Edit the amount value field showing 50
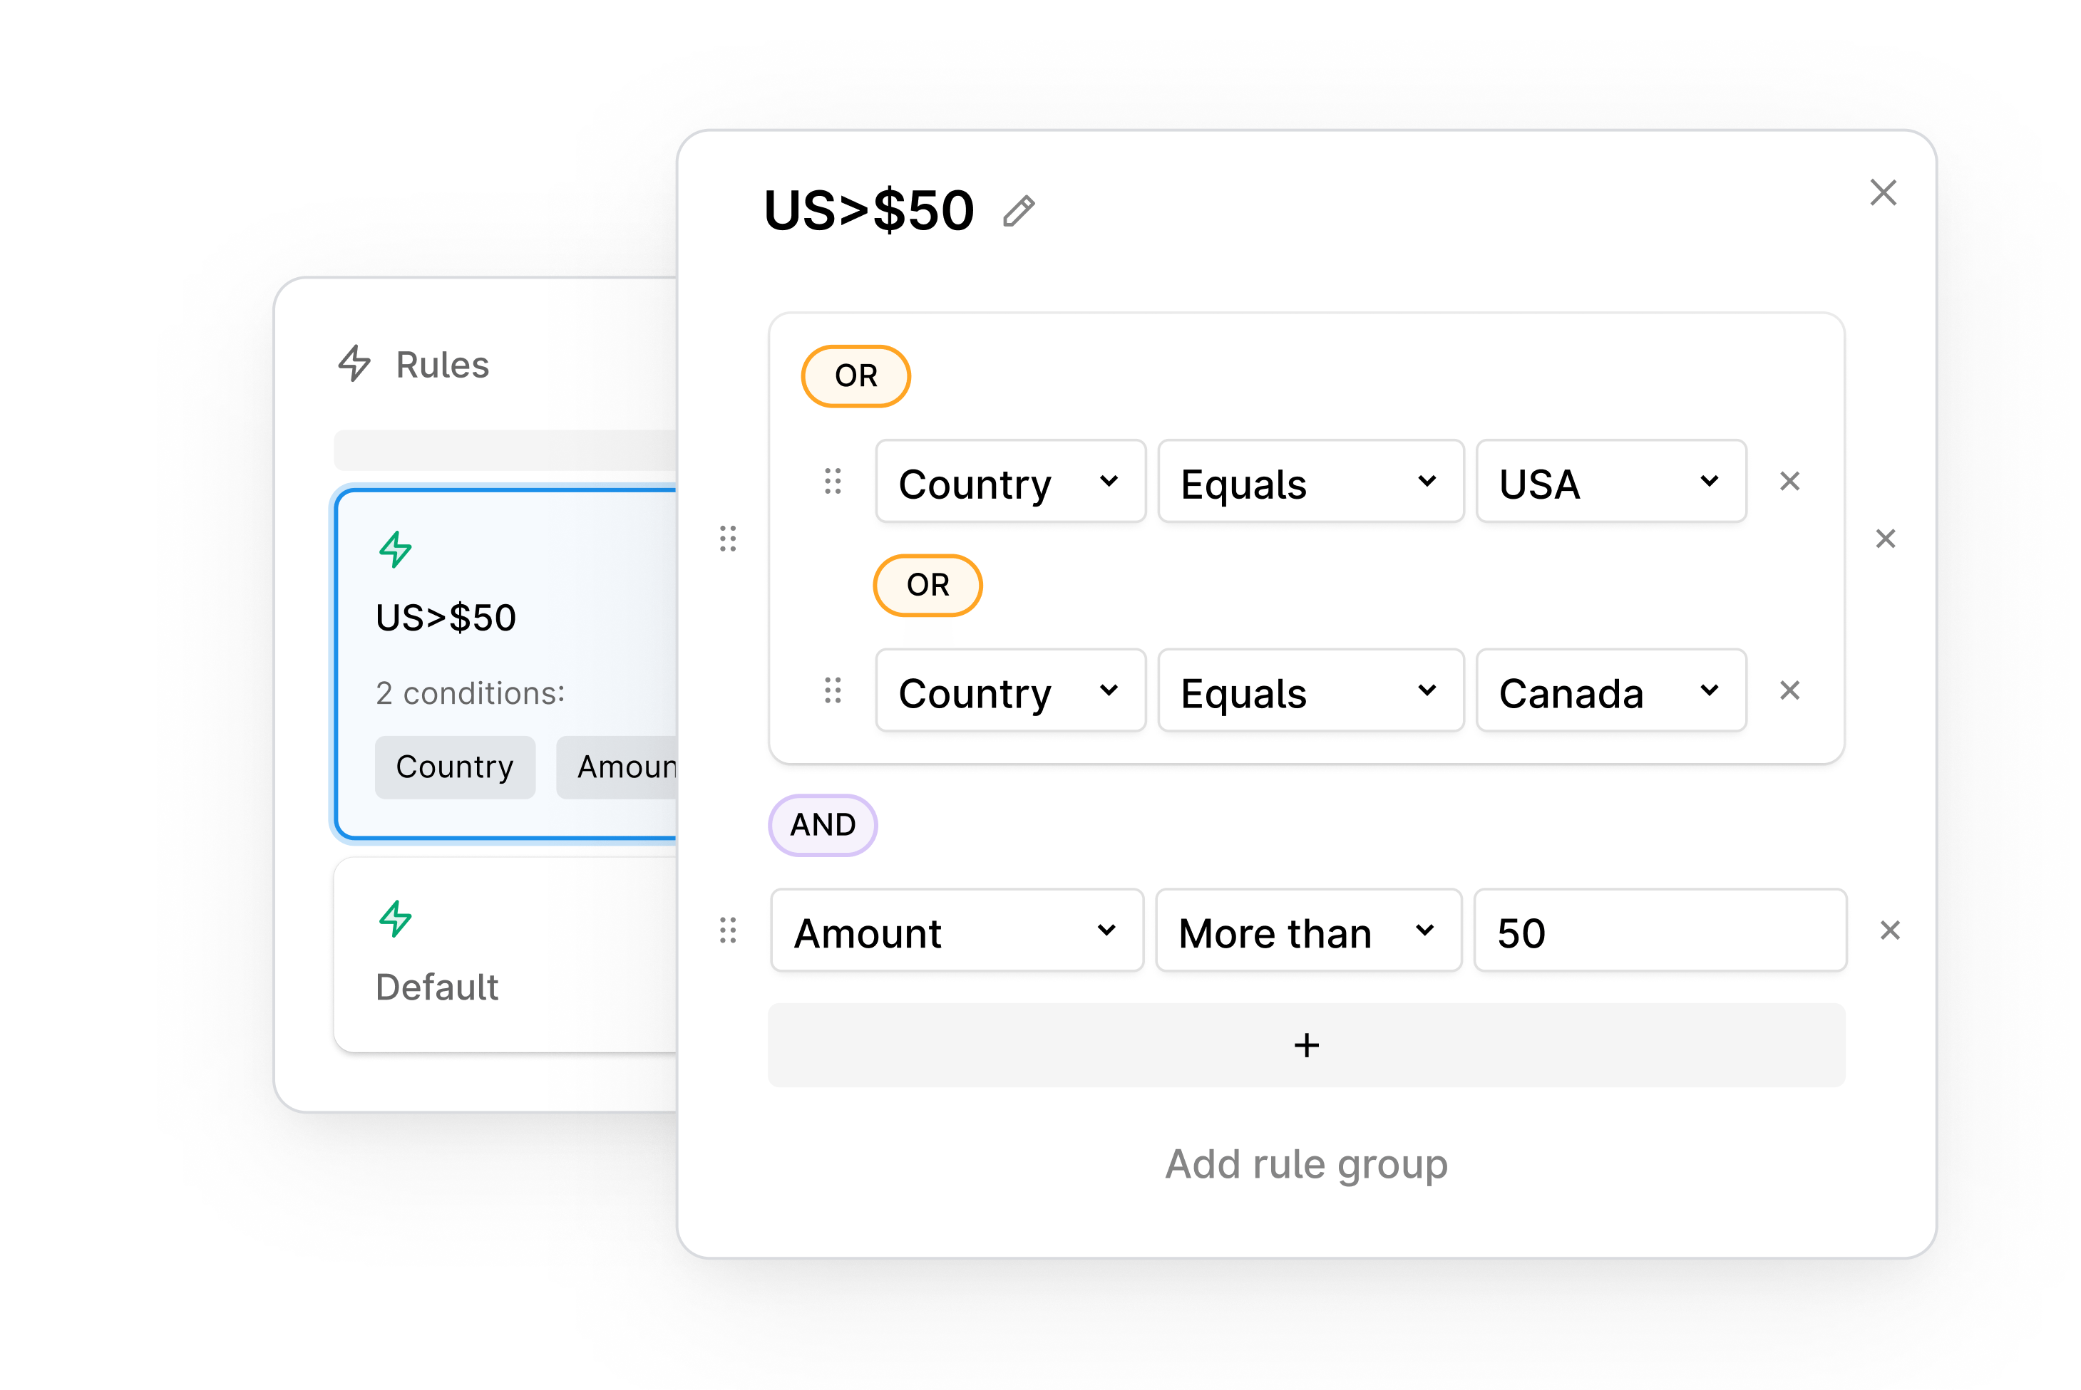This screenshot has height=1390, width=2081. pyautogui.click(x=1659, y=930)
